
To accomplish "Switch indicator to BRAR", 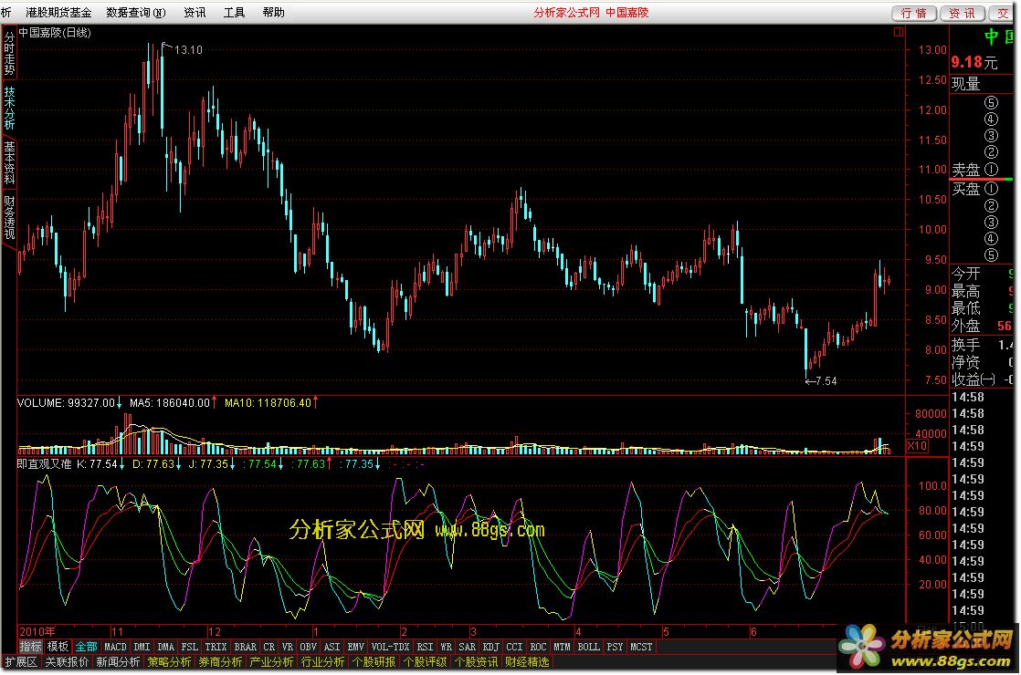I will [x=246, y=647].
